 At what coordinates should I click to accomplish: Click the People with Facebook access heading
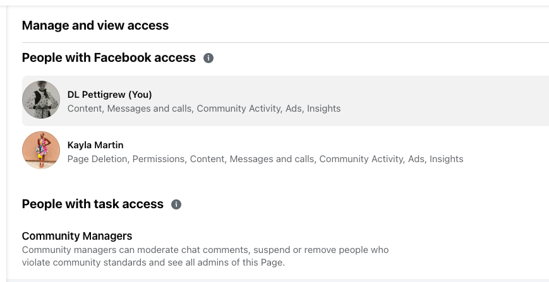[x=109, y=58]
